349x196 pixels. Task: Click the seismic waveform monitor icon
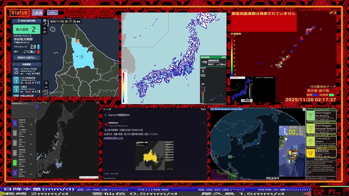[x=45, y=24]
